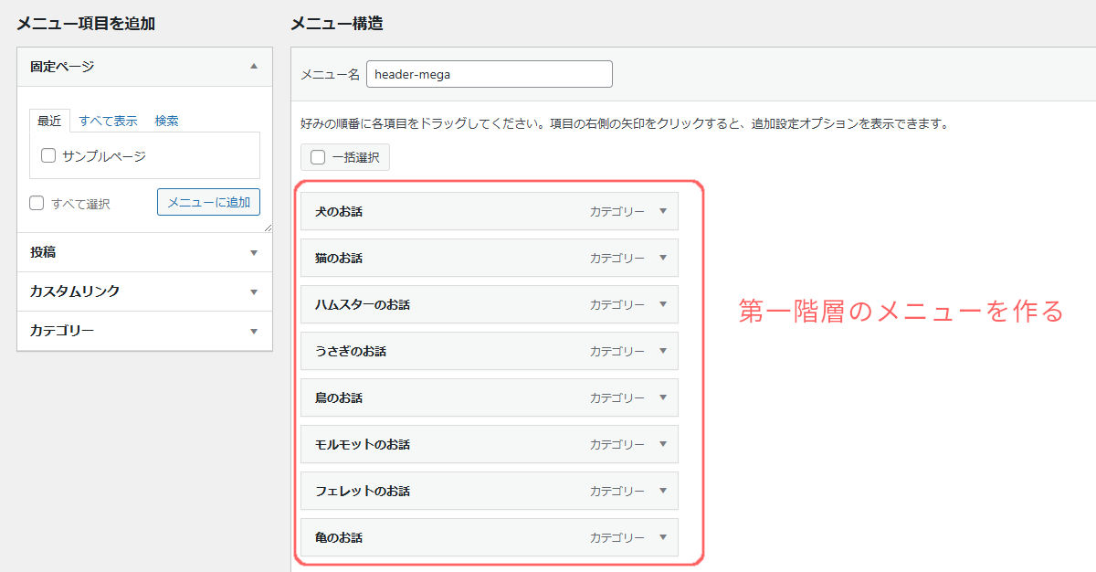Expand the 犬のお話 menu item arrow
The image size is (1096, 572).
coord(663,211)
